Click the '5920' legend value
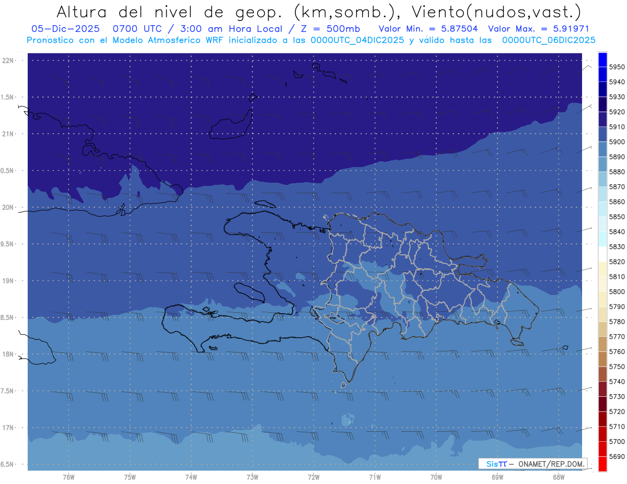627x484 pixels. [x=617, y=112]
